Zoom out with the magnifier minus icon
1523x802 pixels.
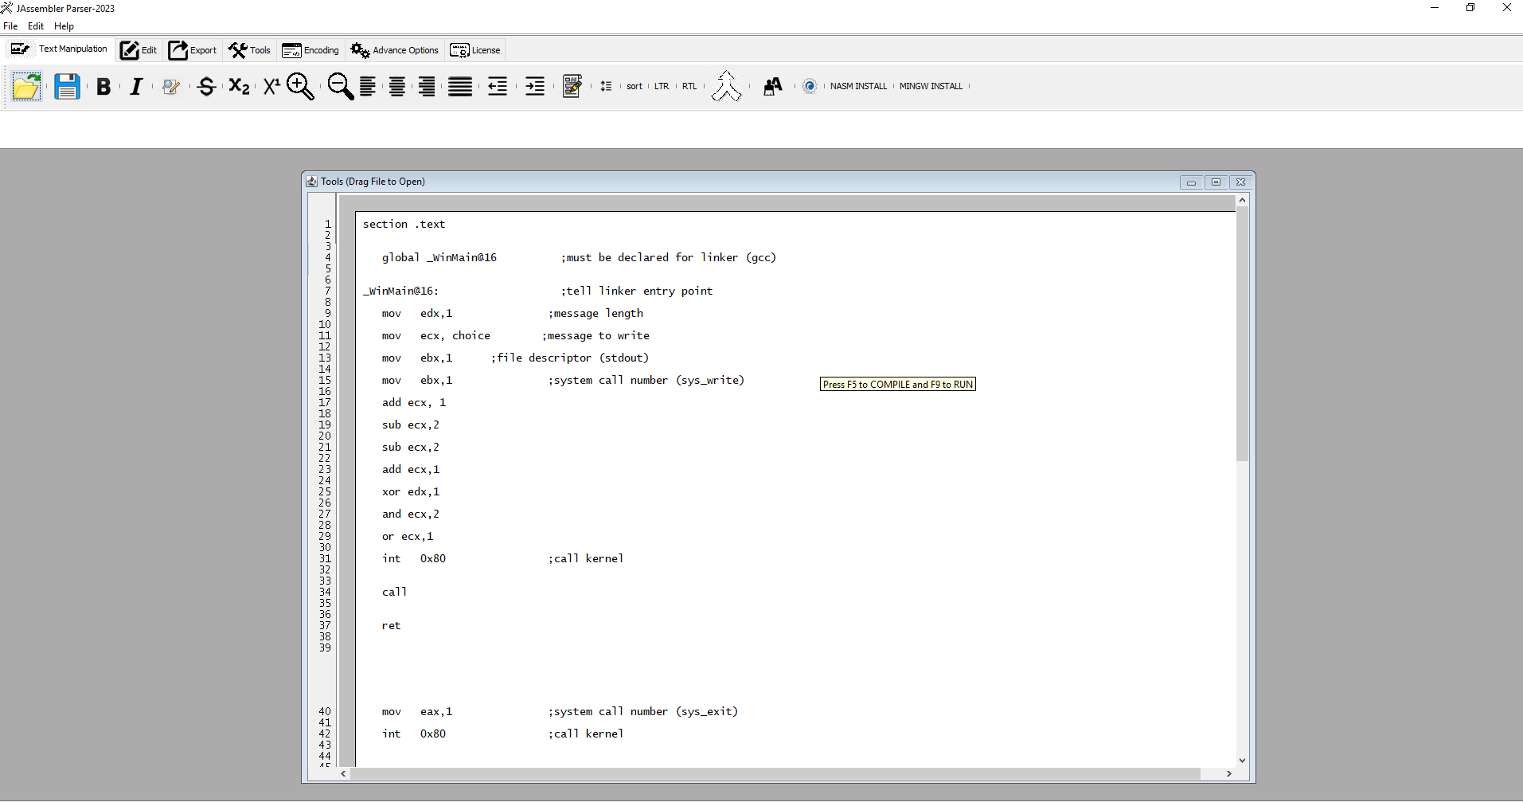[340, 86]
